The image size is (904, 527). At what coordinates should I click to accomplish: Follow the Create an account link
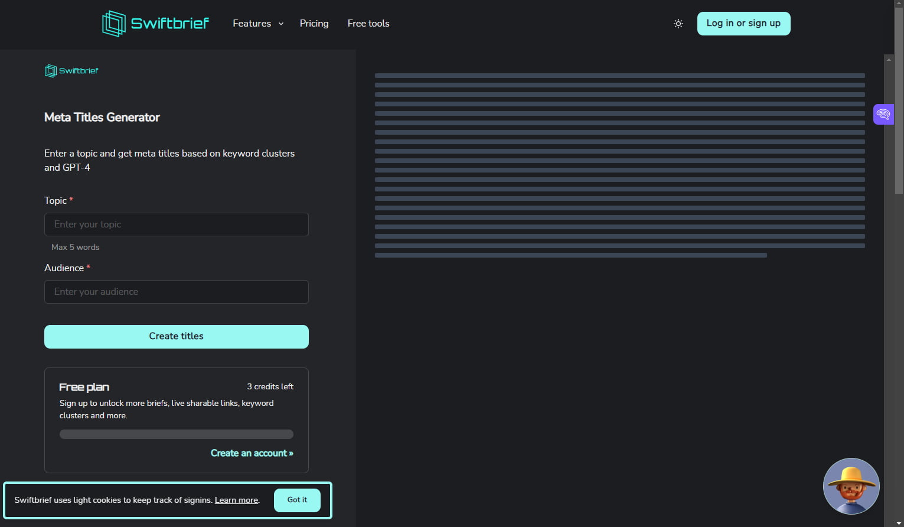click(x=252, y=453)
